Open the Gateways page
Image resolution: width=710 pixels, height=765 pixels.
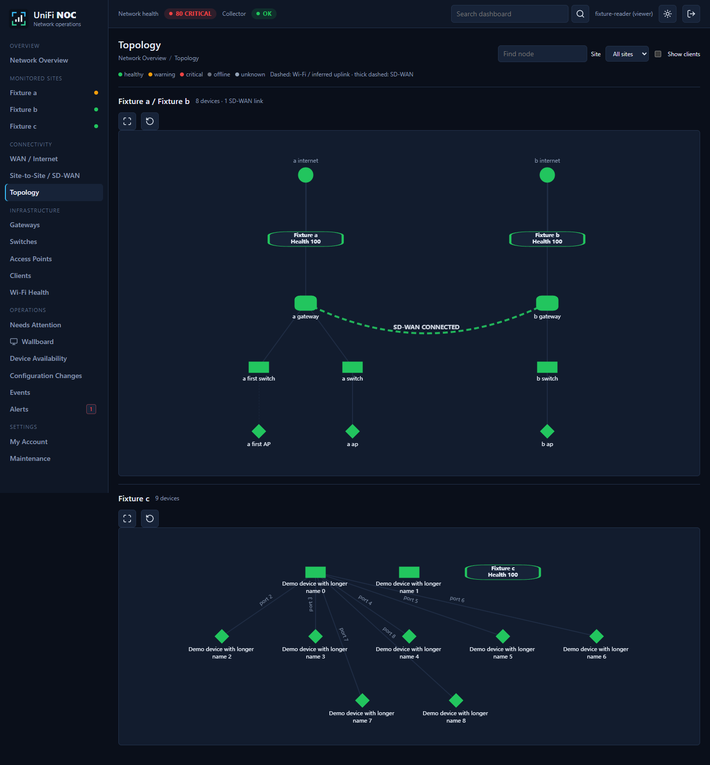coord(54,225)
